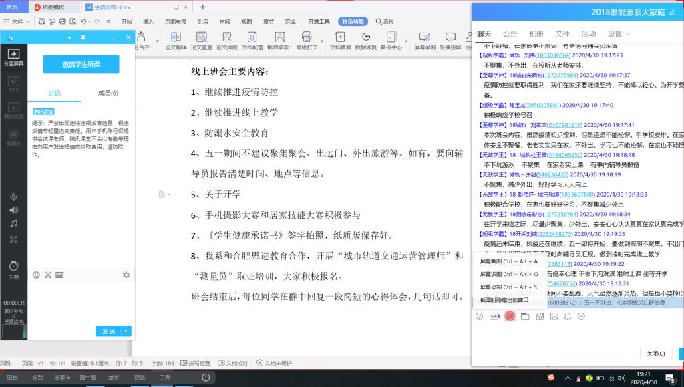Screen dimensions: 684x387
Task: Open discussion settings gear
Action: 126,275
